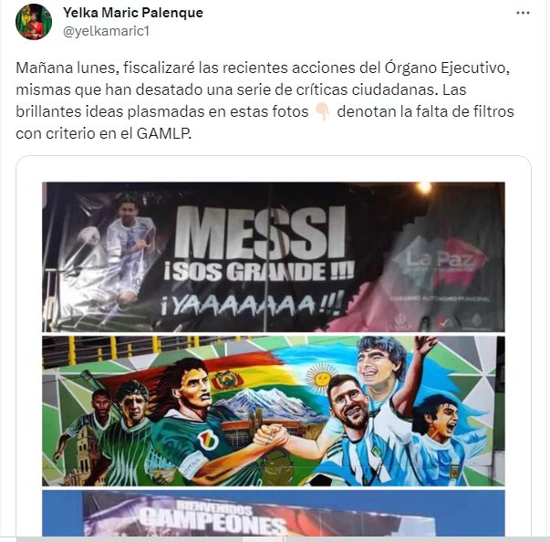
Task: Click the horizontal scrollbar at the bottom
Action: click(x=275, y=539)
